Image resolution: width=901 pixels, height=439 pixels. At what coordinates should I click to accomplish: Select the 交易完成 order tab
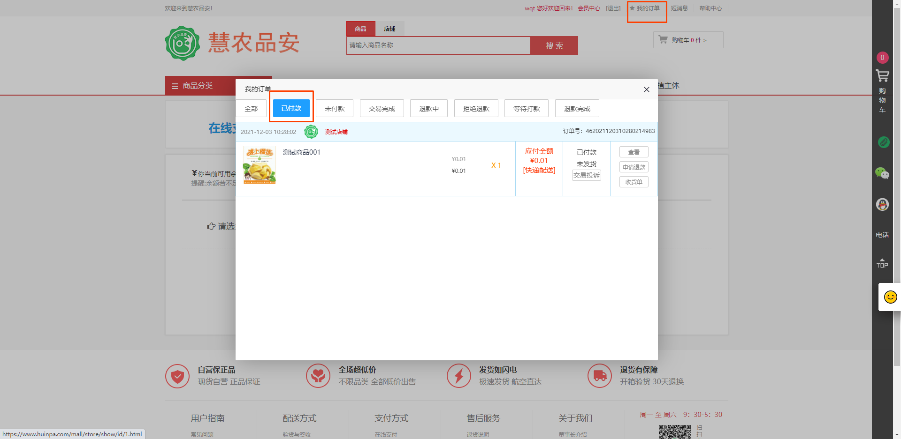click(x=382, y=109)
